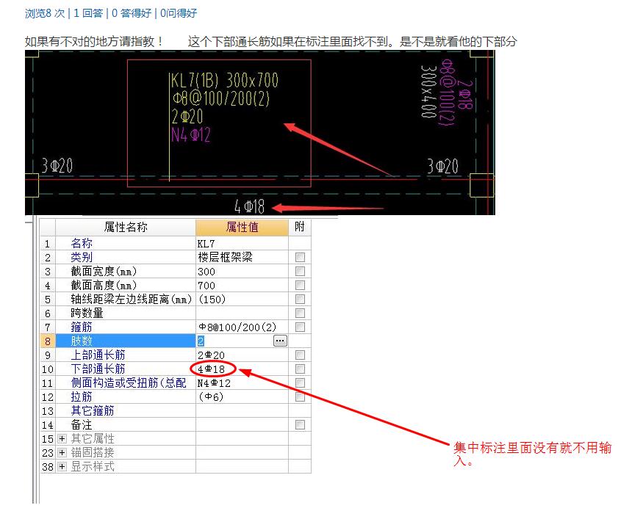Click the right 3Φ20 support annotation

pos(442,166)
